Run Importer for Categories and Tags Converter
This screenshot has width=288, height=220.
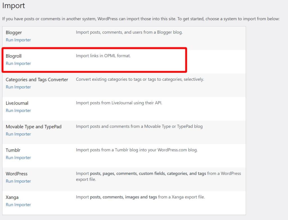pyautogui.click(x=18, y=87)
